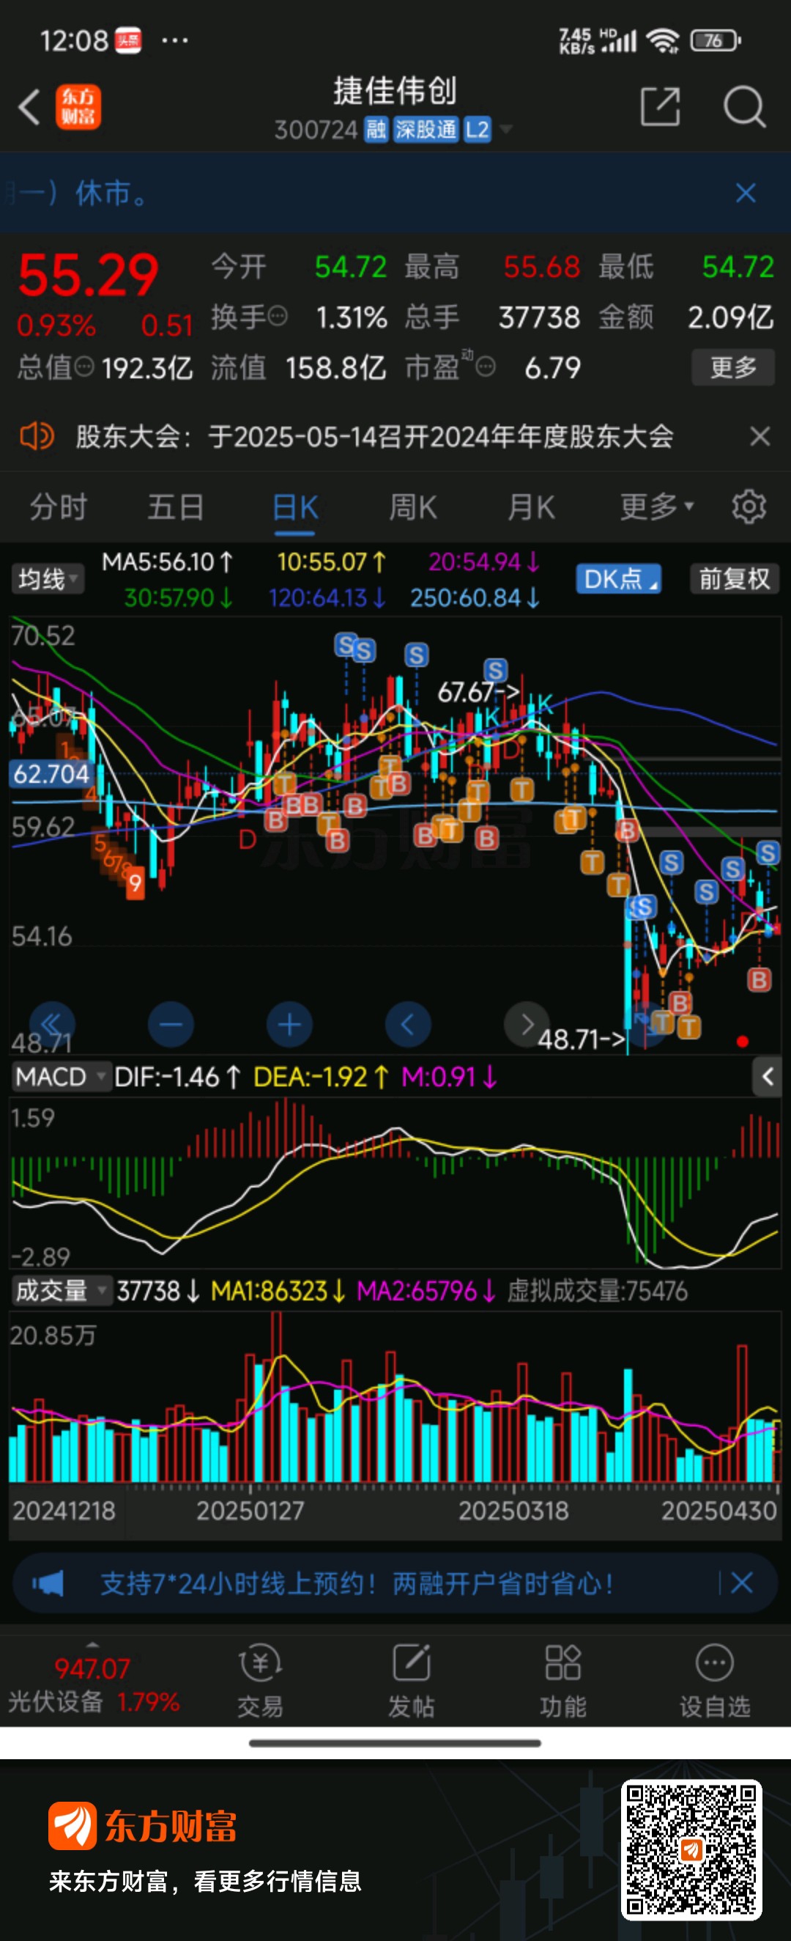Tap the 250:60.84 moving average value

pyautogui.click(x=475, y=598)
